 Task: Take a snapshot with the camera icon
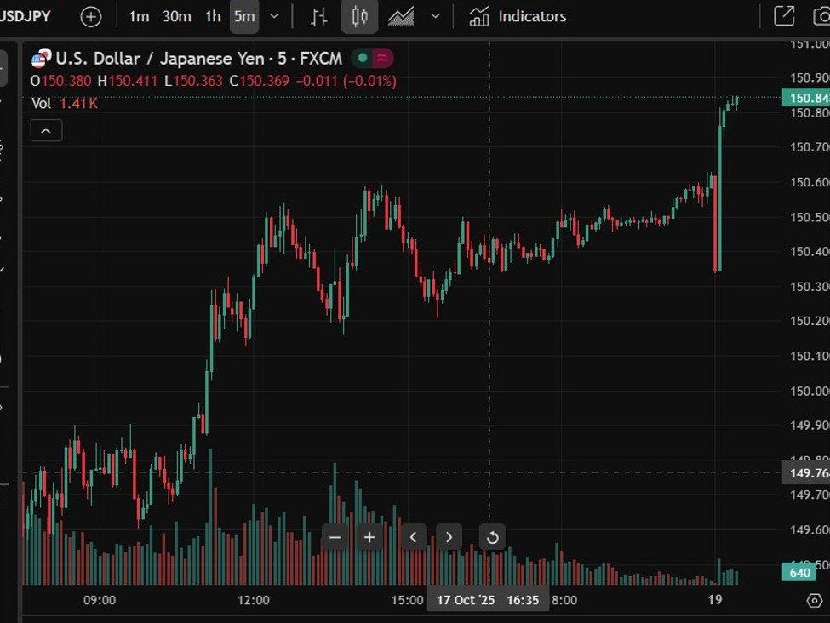tap(821, 16)
